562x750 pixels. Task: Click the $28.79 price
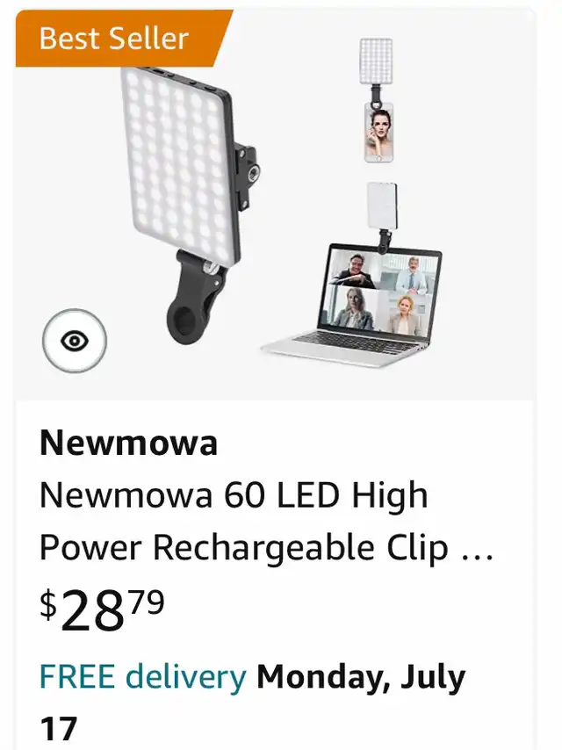click(x=103, y=609)
